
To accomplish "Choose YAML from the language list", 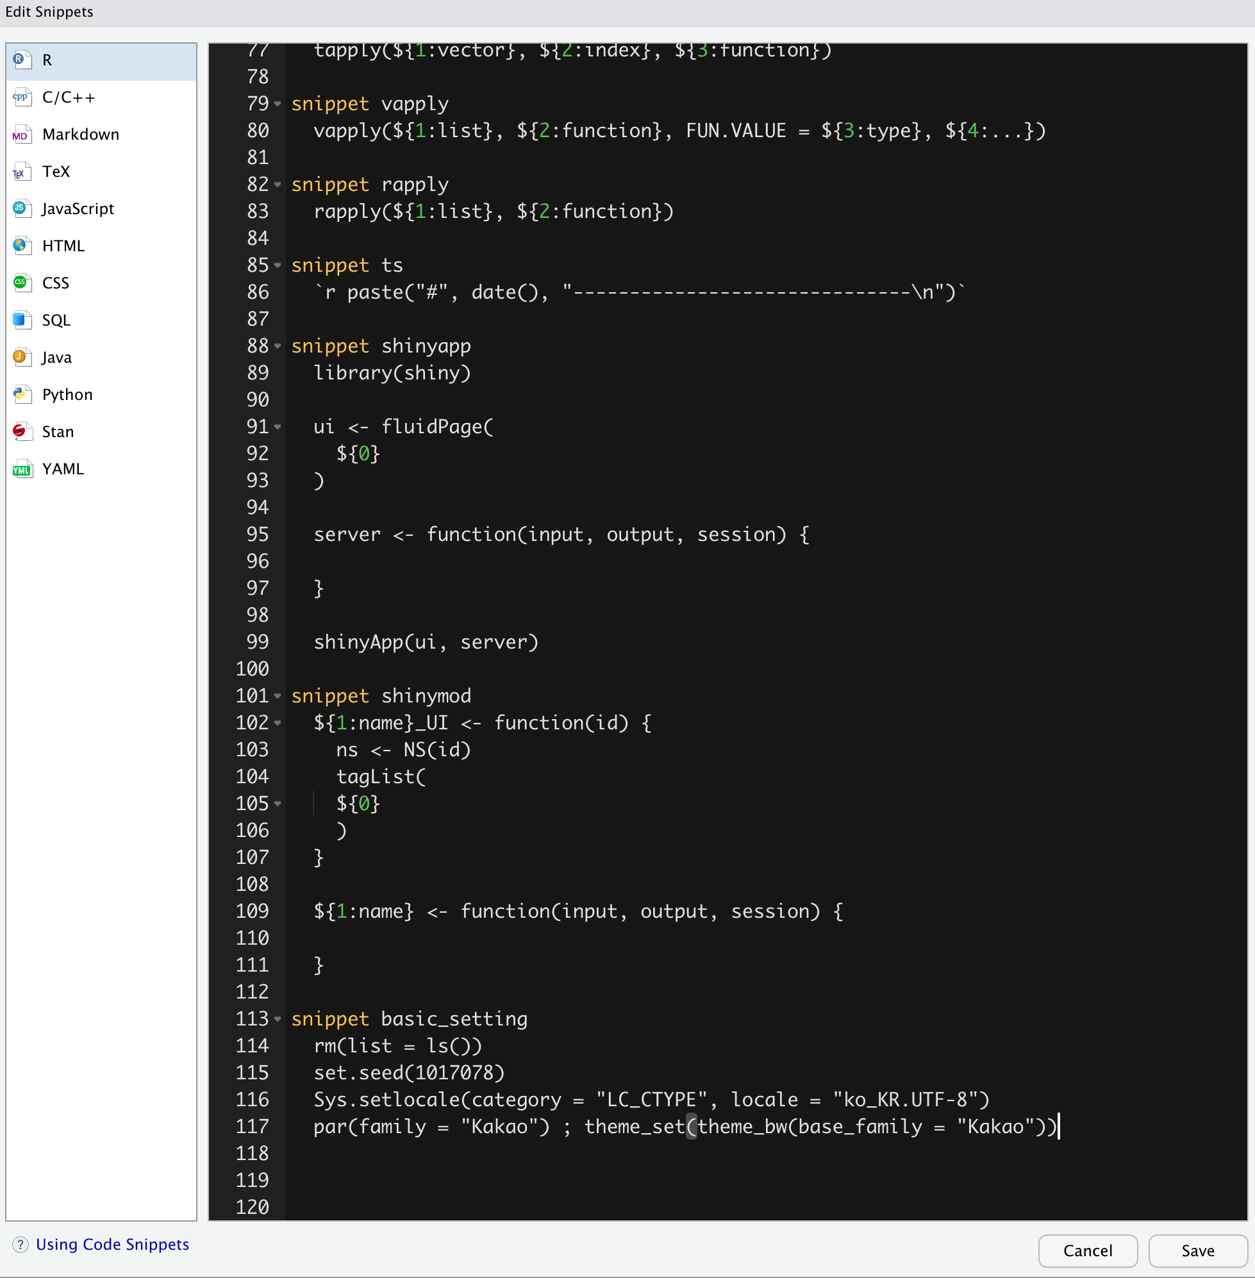I will [x=63, y=469].
